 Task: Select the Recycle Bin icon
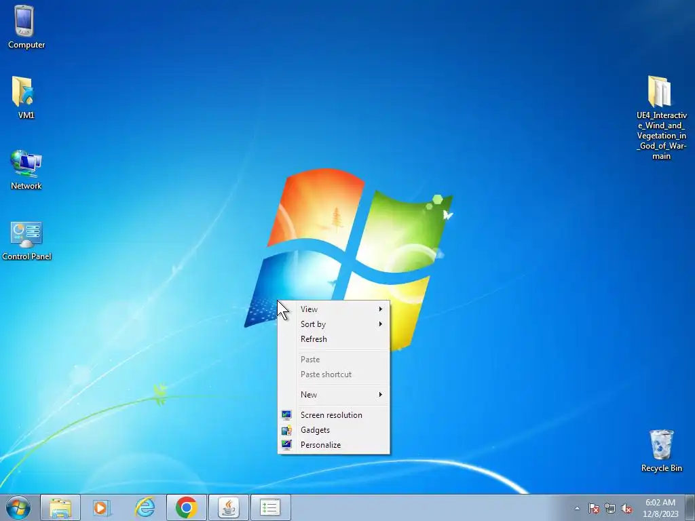(x=661, y=450)
